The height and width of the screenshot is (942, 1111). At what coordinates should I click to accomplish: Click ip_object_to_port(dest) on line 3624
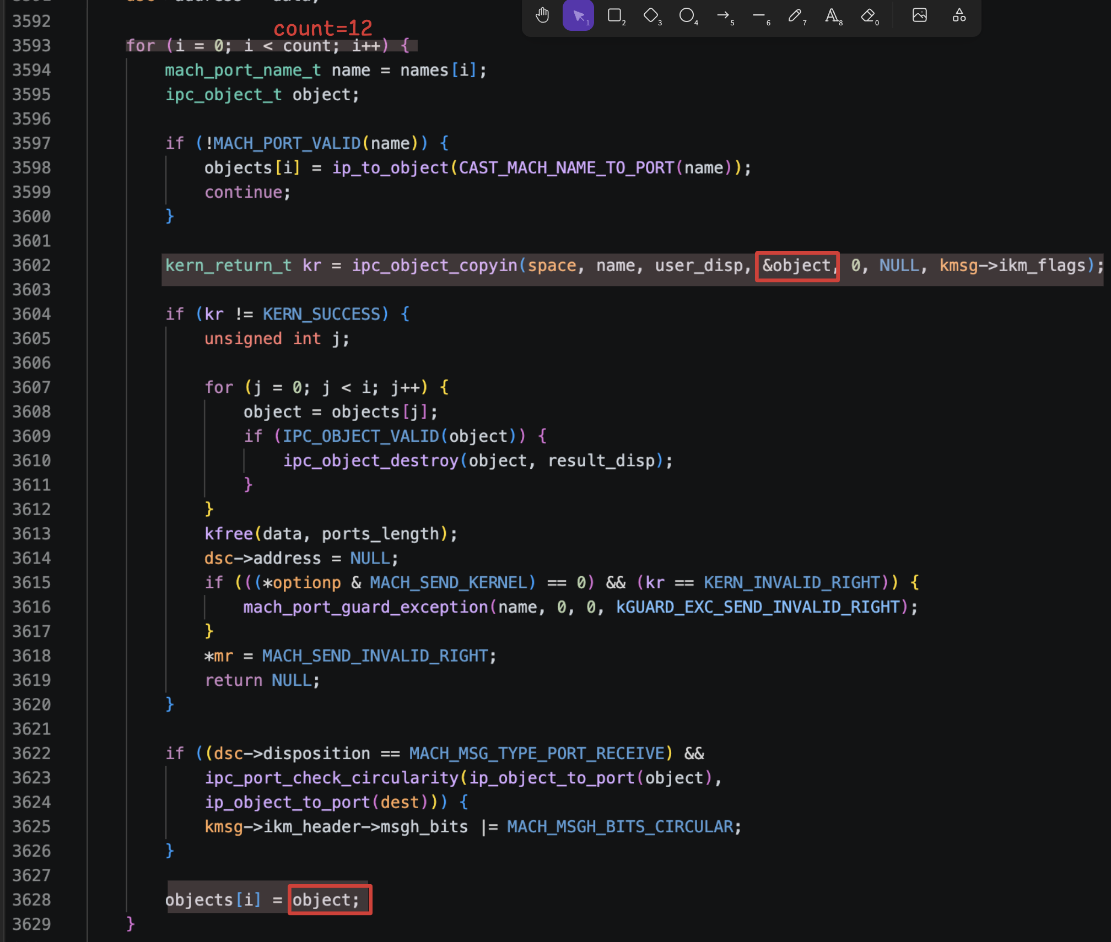click(x=316, y=802)
